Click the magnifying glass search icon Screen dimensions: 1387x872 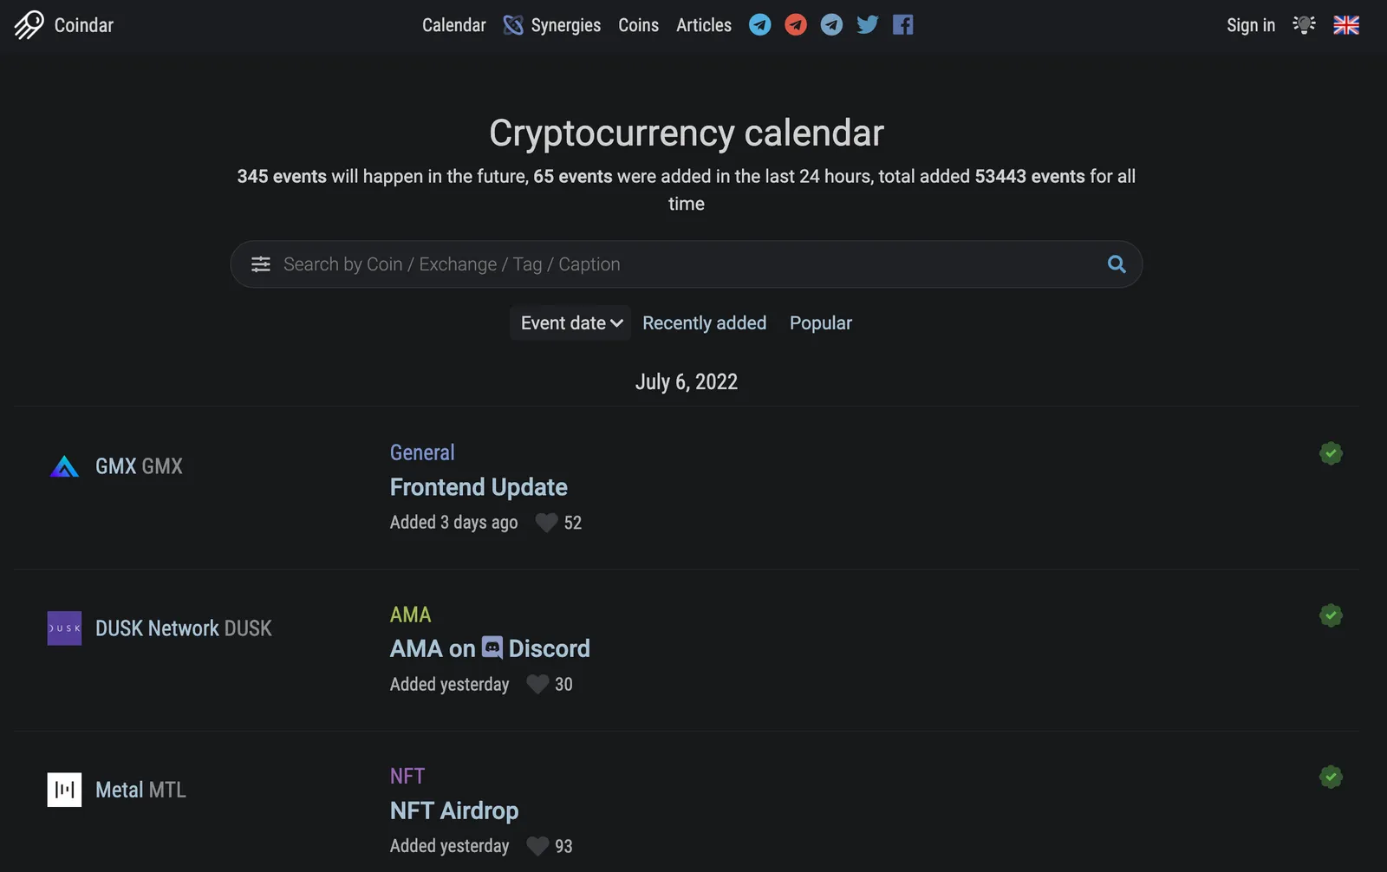pos(1117,264)
